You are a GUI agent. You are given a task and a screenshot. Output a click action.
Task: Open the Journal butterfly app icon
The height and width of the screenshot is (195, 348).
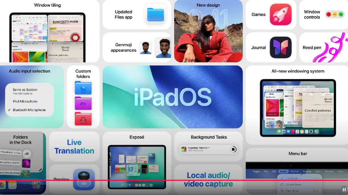point(280,47)
